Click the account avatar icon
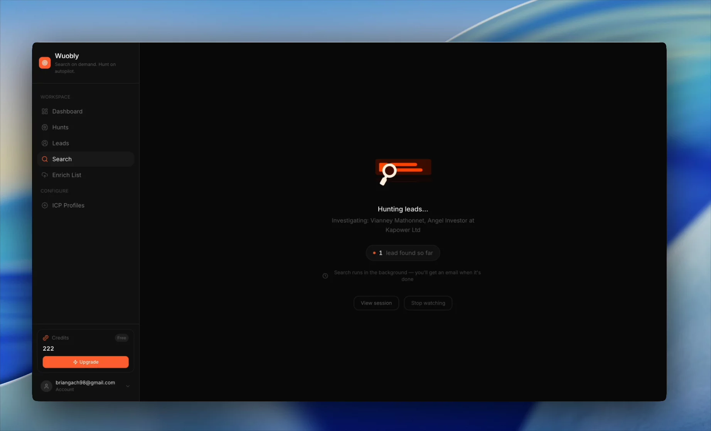This screenshot has height=431, width=711. point(46,386)
